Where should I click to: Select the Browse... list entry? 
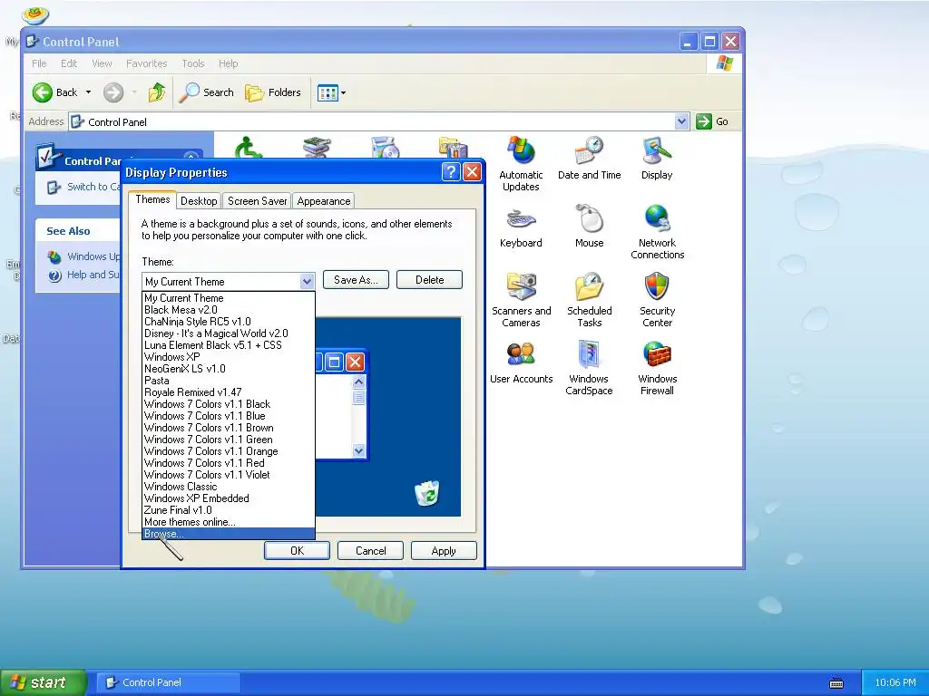229,534
